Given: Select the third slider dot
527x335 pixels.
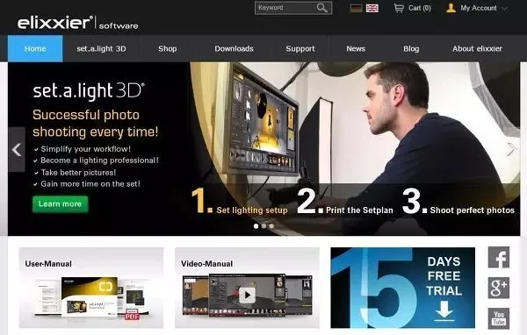Looking at the screenshot, I should (x=271, y=226).
